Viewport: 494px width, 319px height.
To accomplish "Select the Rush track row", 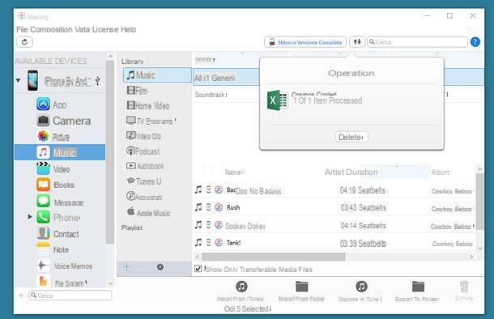I will pos(334,207).
